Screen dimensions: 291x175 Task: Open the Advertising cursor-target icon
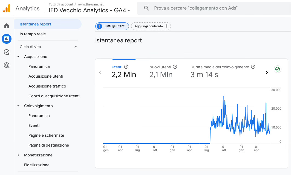[7, 65]
